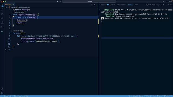Screen dimensions: 173x97
Task: Open the Extensions view
Action: (x=2, y=23)
